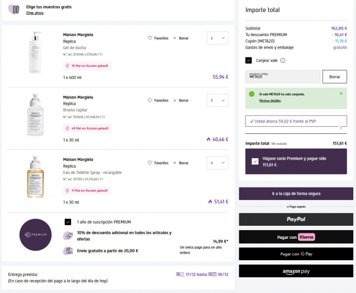Pay with the PayPal express button
Image resolution: width=356 pixels, height=293 pixels.
(x=296, y=219)
